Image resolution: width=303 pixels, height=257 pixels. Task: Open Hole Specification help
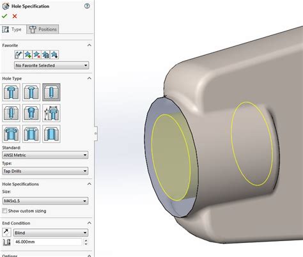click(x=87, y=6)
